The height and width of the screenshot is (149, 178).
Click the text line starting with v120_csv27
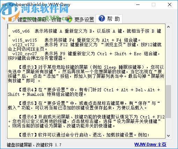point(86,54)
